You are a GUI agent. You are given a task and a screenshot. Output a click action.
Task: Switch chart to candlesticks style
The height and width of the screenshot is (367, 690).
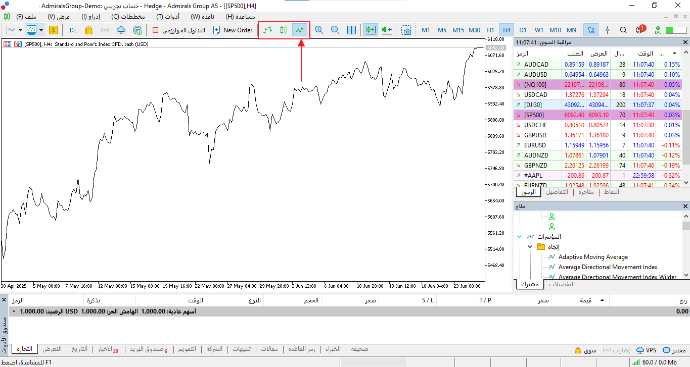pos(284,30)
